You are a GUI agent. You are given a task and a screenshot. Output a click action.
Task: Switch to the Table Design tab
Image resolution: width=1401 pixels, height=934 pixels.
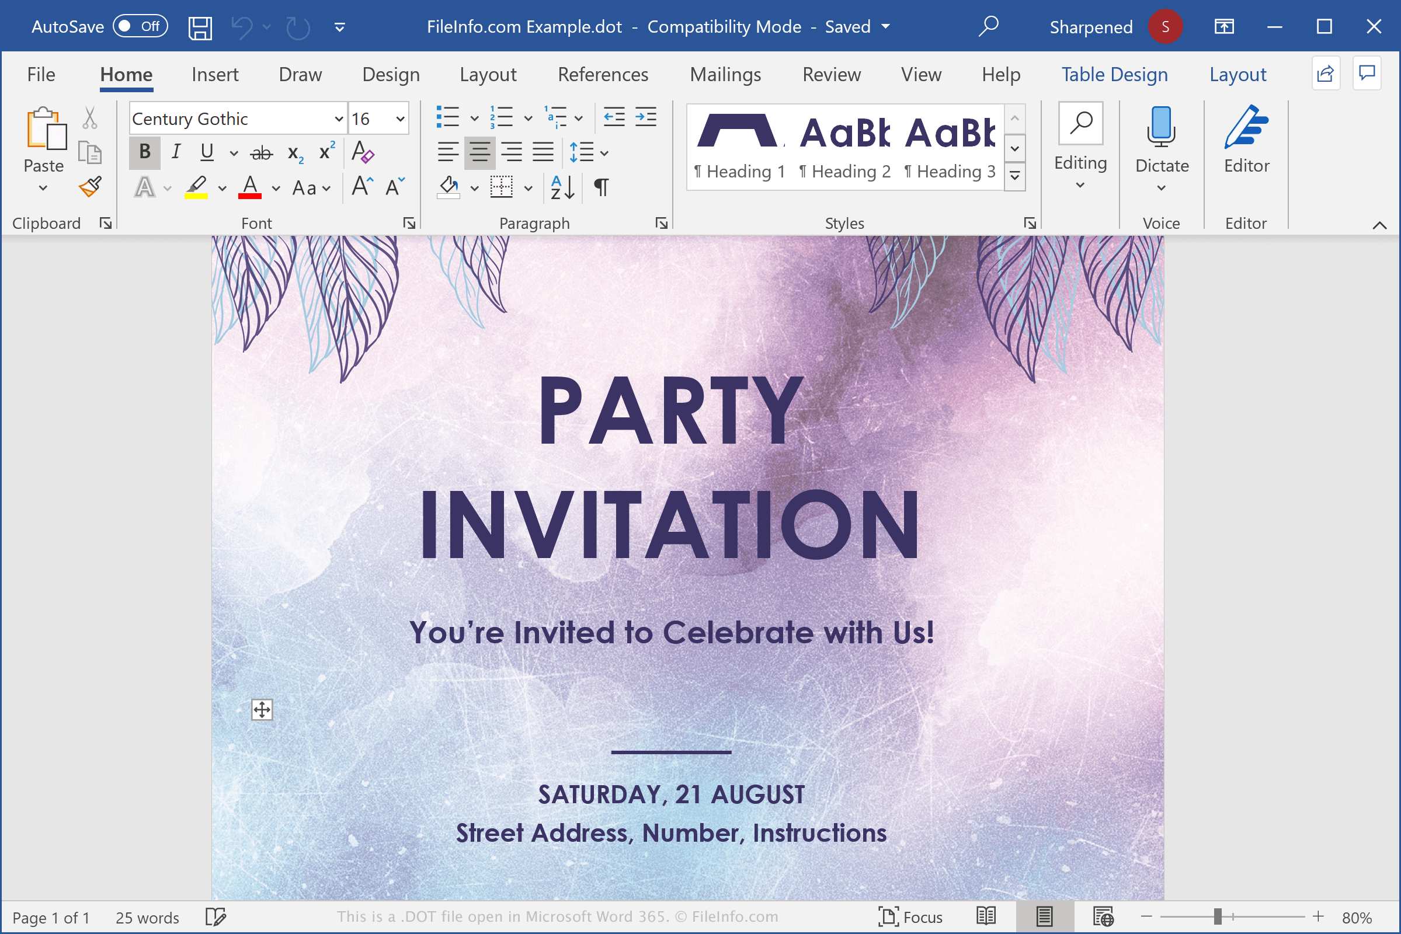[1114, 75]
